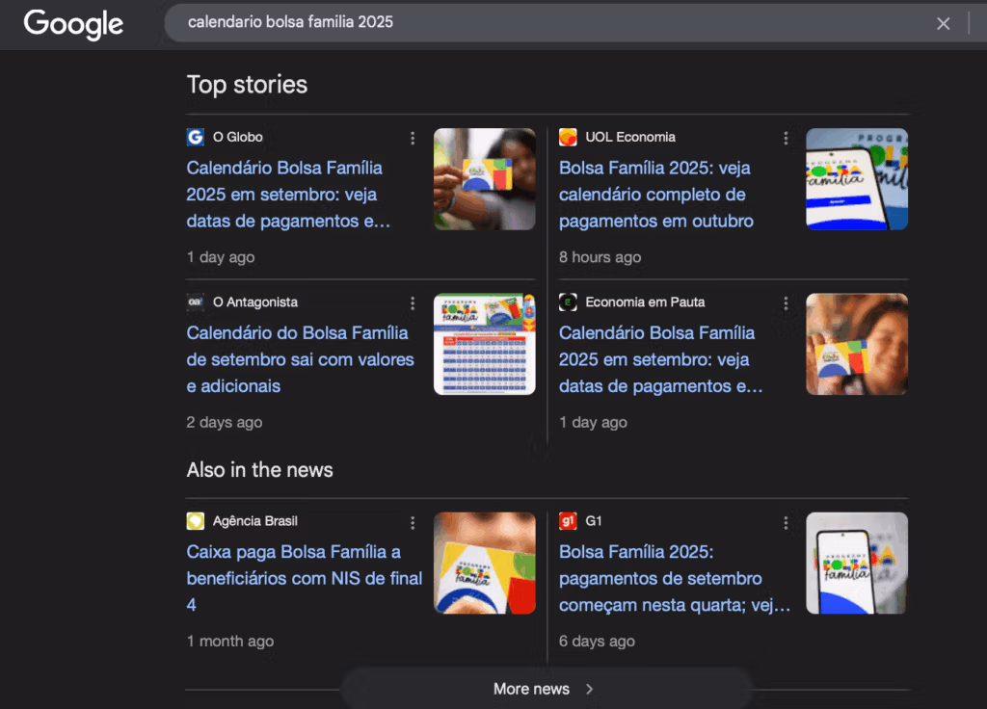Open three-dot menu for Agência Brasil story
Screen dimensions: 987x709
tap(413, 522)
